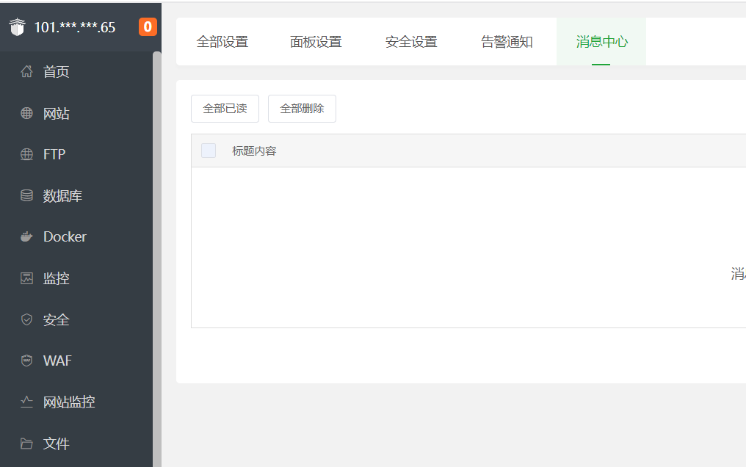Click the 网站监控 line chart icon

27,402
